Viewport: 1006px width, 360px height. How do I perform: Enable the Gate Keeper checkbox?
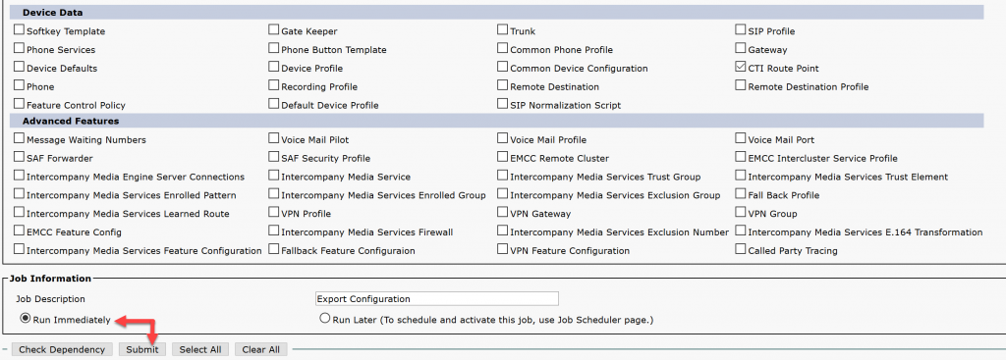274,29
